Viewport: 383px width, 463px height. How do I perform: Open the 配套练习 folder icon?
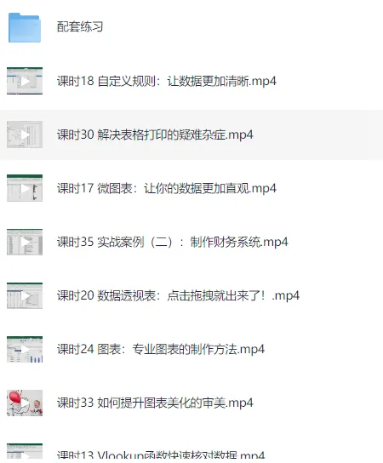pyautogui.click(x=25, y=27)
